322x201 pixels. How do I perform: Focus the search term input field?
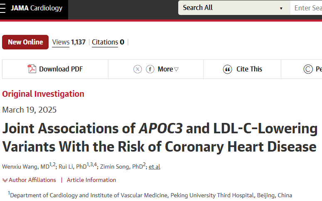(x=306, y=8)
